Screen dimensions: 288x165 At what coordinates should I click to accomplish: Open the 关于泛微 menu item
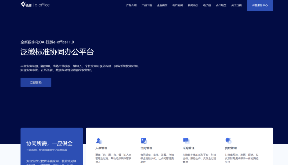pos(237,5)
